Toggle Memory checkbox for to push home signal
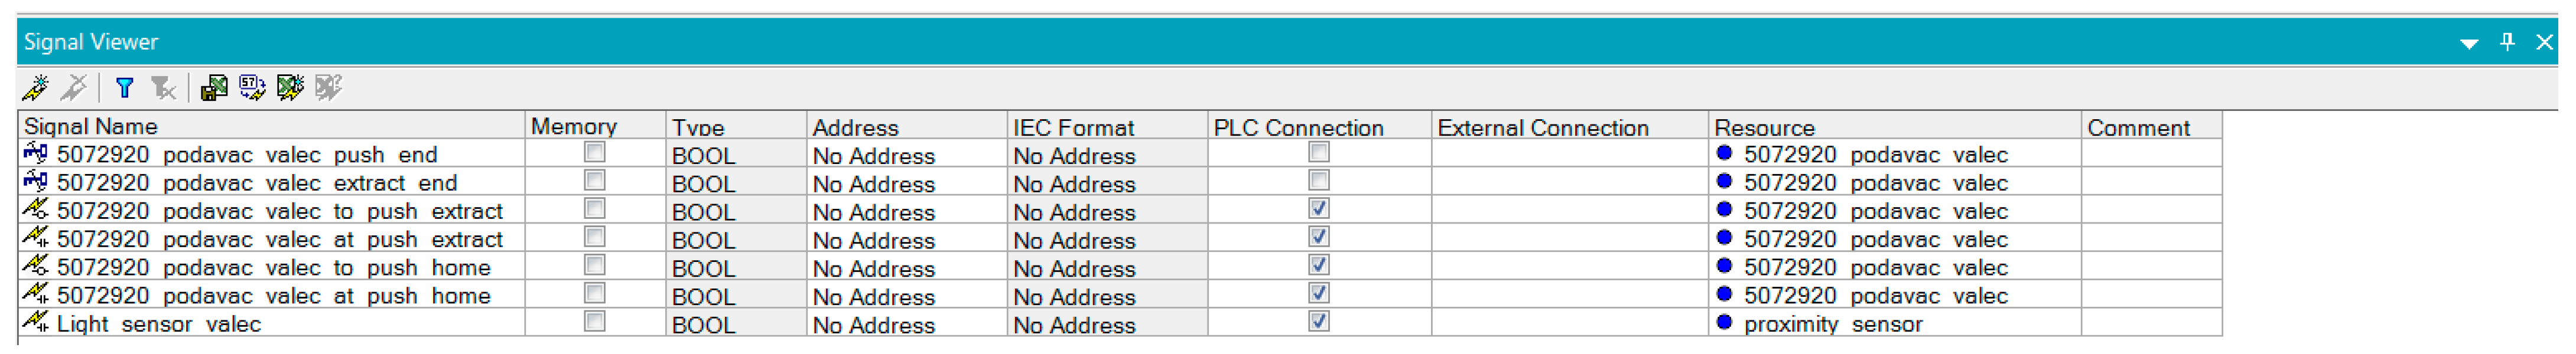Screen dimensions: 2576x354 click(x=595, y=265)
